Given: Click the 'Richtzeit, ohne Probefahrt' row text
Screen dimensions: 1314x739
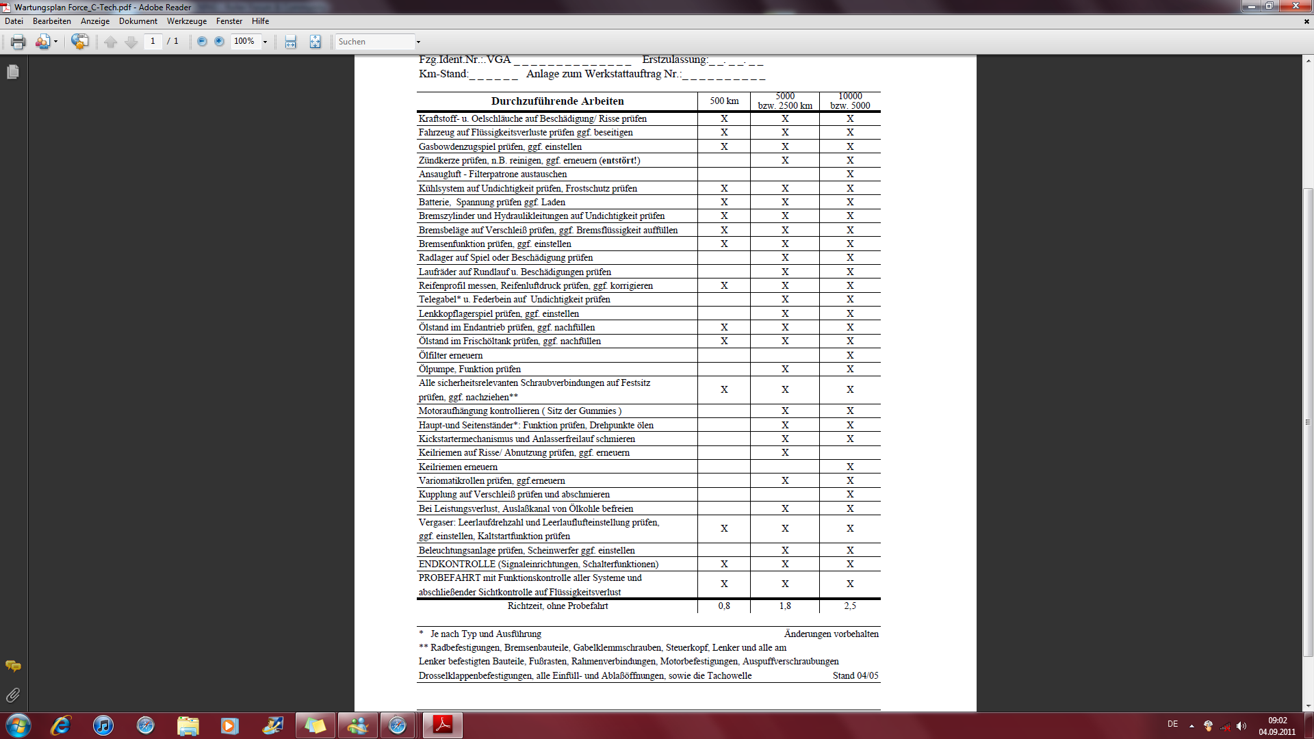Looking at the screenshot, I should click(557, 606).
